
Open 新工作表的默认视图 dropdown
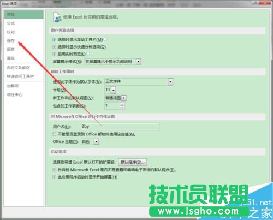[124, 98]
